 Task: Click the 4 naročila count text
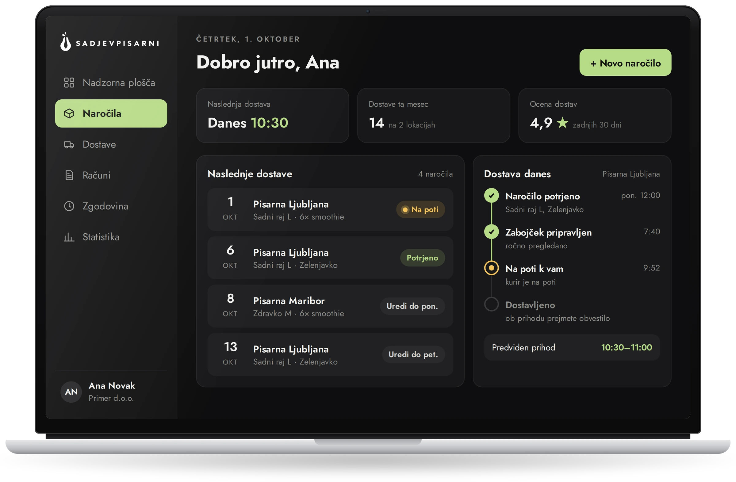pyautogui.click(x=435, y=174)
